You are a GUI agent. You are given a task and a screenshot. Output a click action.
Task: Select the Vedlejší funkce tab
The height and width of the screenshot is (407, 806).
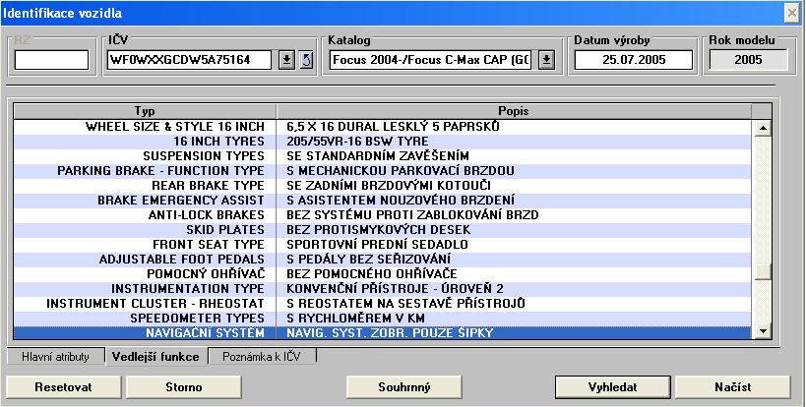coord(156,356)
